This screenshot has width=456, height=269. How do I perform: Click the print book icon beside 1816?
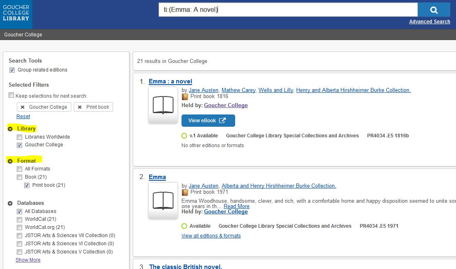click(185, 96)
